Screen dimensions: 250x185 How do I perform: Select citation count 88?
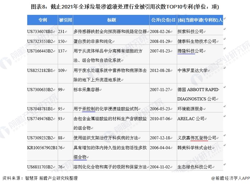(60, 138)
